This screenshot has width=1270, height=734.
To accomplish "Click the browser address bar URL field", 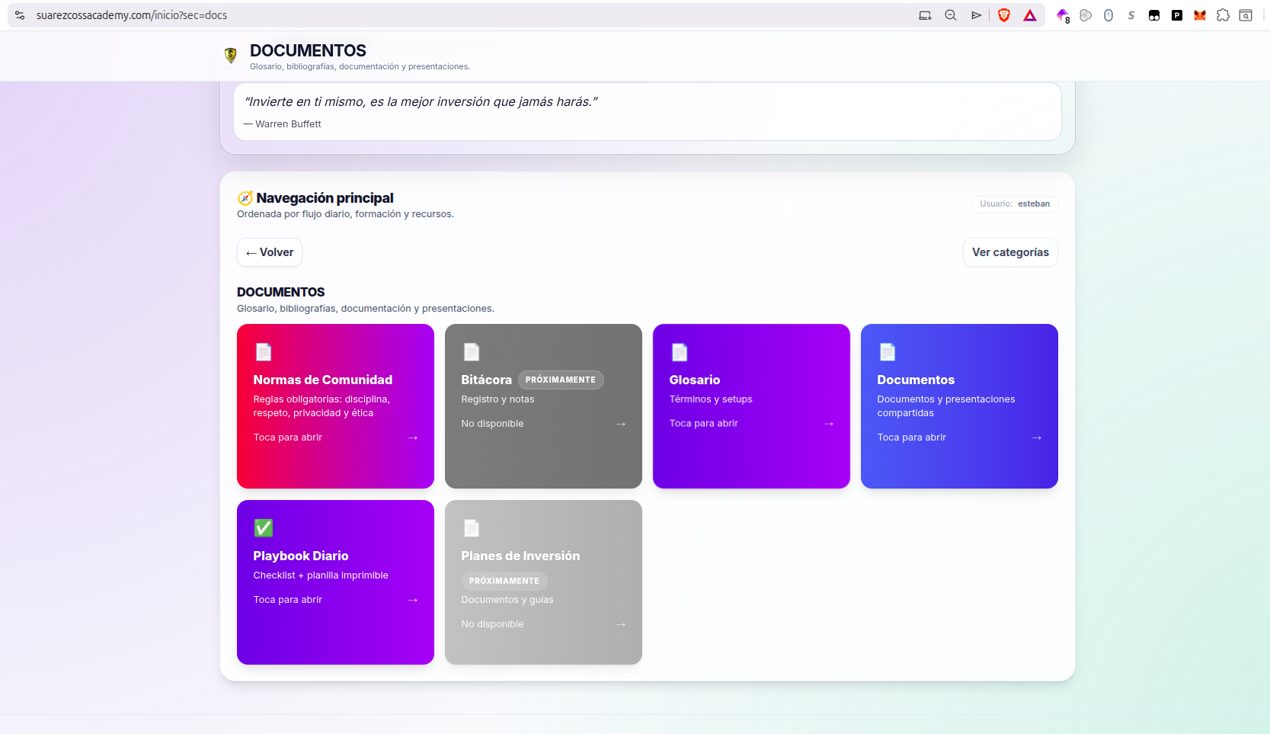I will (x=130, y=14).
